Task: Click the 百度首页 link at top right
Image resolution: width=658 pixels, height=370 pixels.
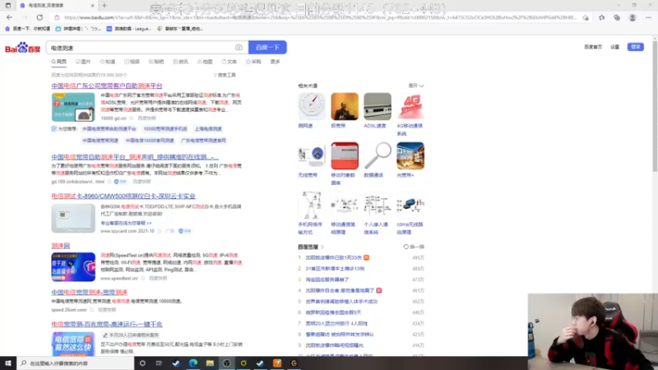Action: pos(592,47)
